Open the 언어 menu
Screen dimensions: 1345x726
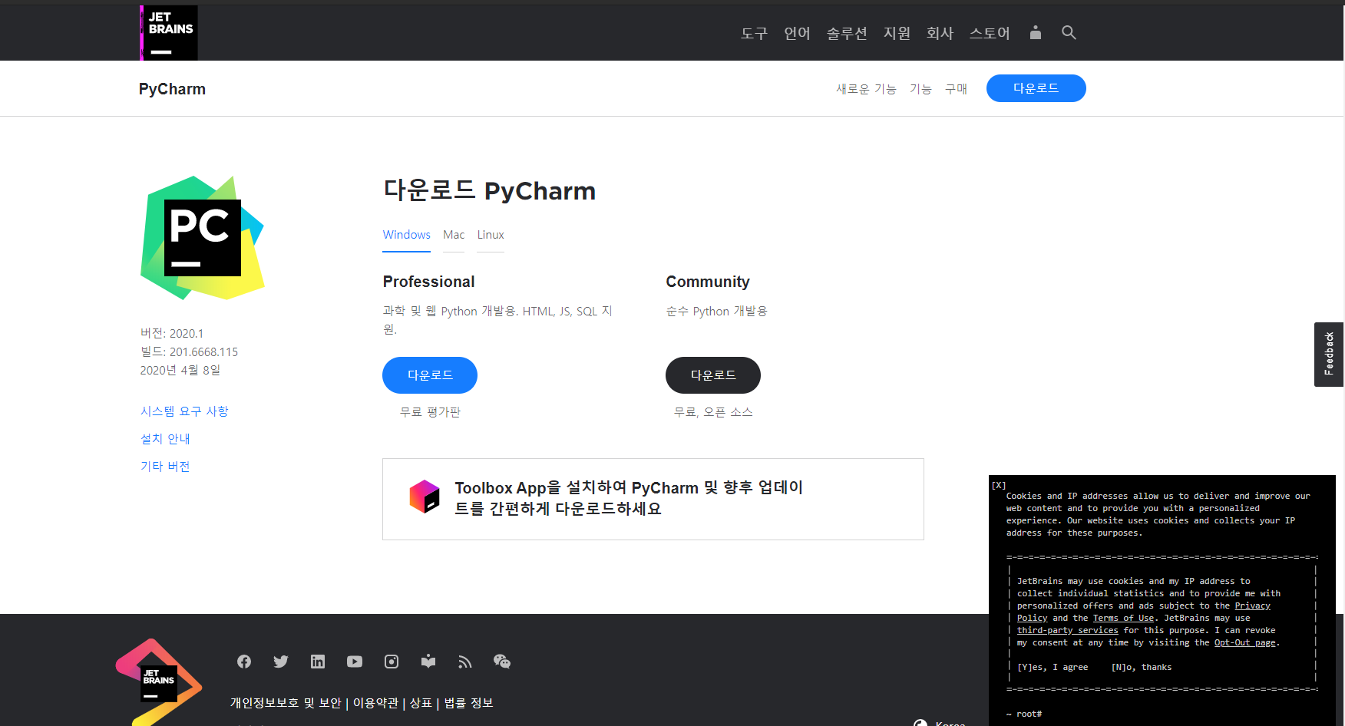[x=797, y=33]
